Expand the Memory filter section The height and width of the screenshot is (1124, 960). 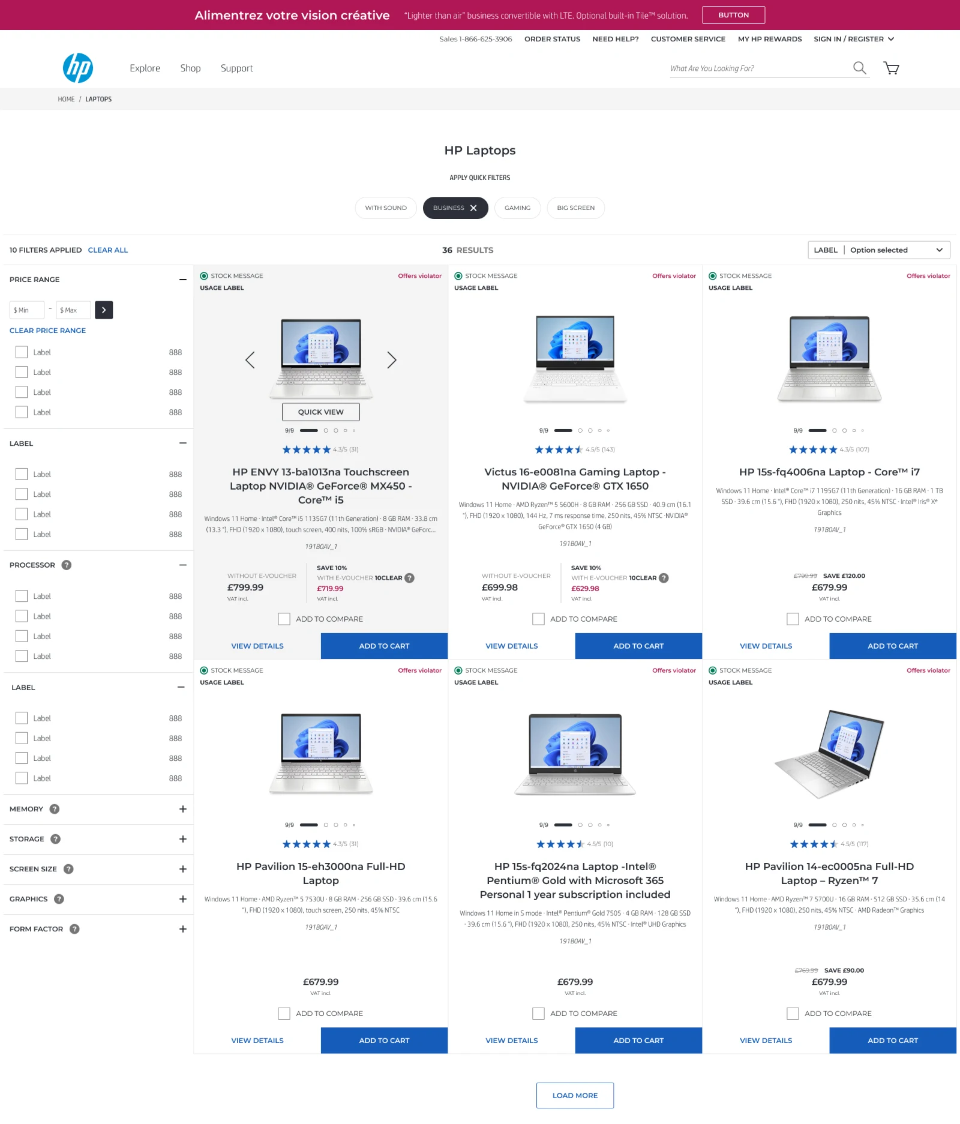point(183,809)
